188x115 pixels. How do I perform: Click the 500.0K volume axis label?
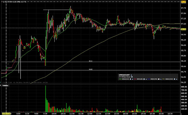point(184,96)
